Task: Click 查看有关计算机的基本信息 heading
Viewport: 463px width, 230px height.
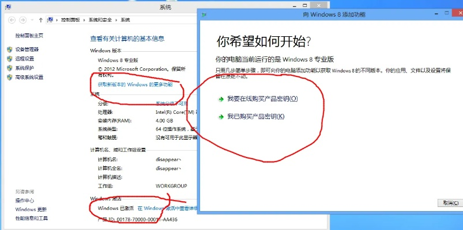Action: click(x=127, y=39)
